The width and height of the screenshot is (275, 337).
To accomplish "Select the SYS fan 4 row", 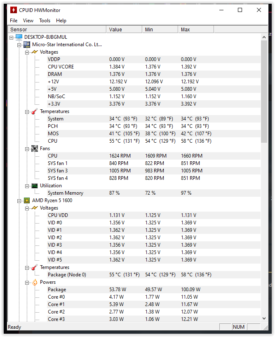I will 154,178.
